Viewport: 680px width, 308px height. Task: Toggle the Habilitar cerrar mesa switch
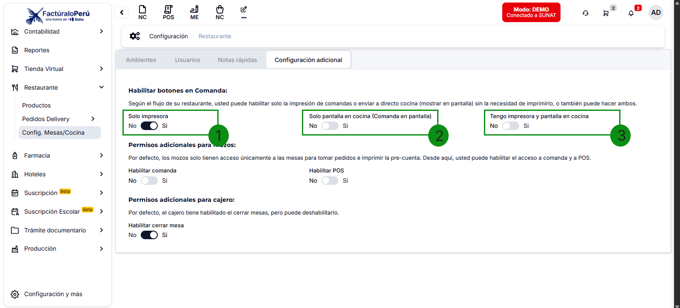coord(149,235)
